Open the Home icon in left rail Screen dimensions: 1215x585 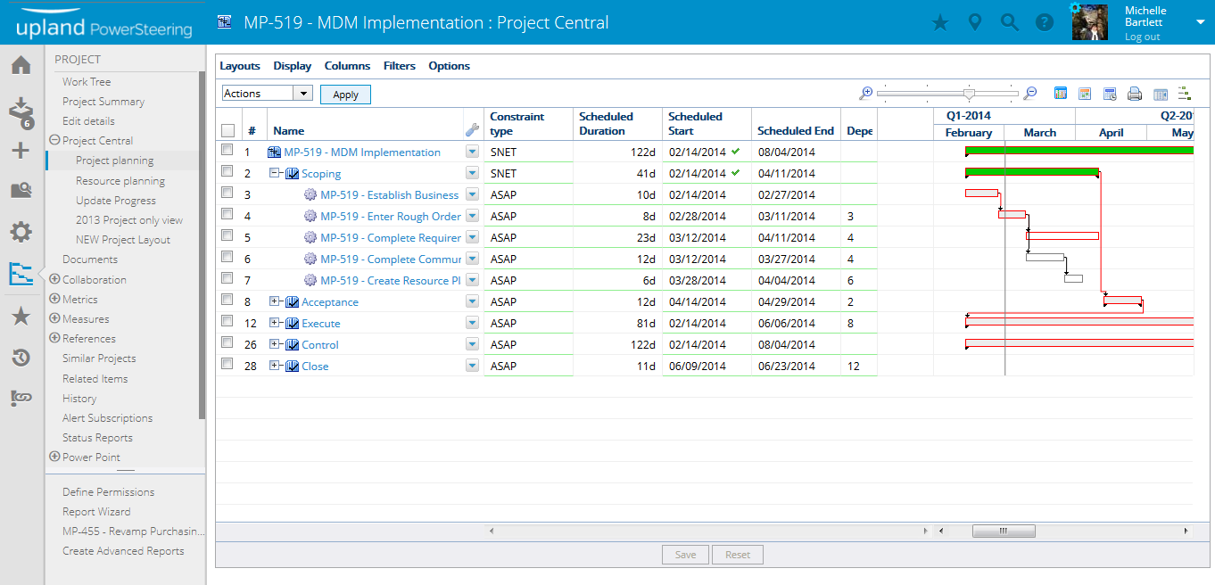21,65
